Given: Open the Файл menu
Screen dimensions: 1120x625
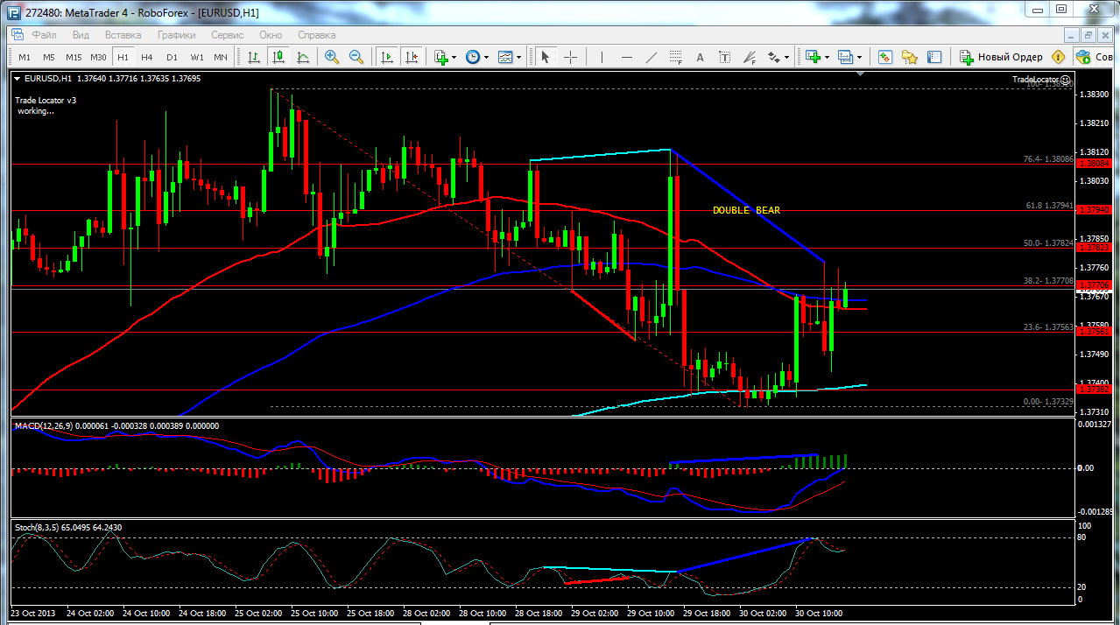Looking at the screenshot, I should 45,35.
